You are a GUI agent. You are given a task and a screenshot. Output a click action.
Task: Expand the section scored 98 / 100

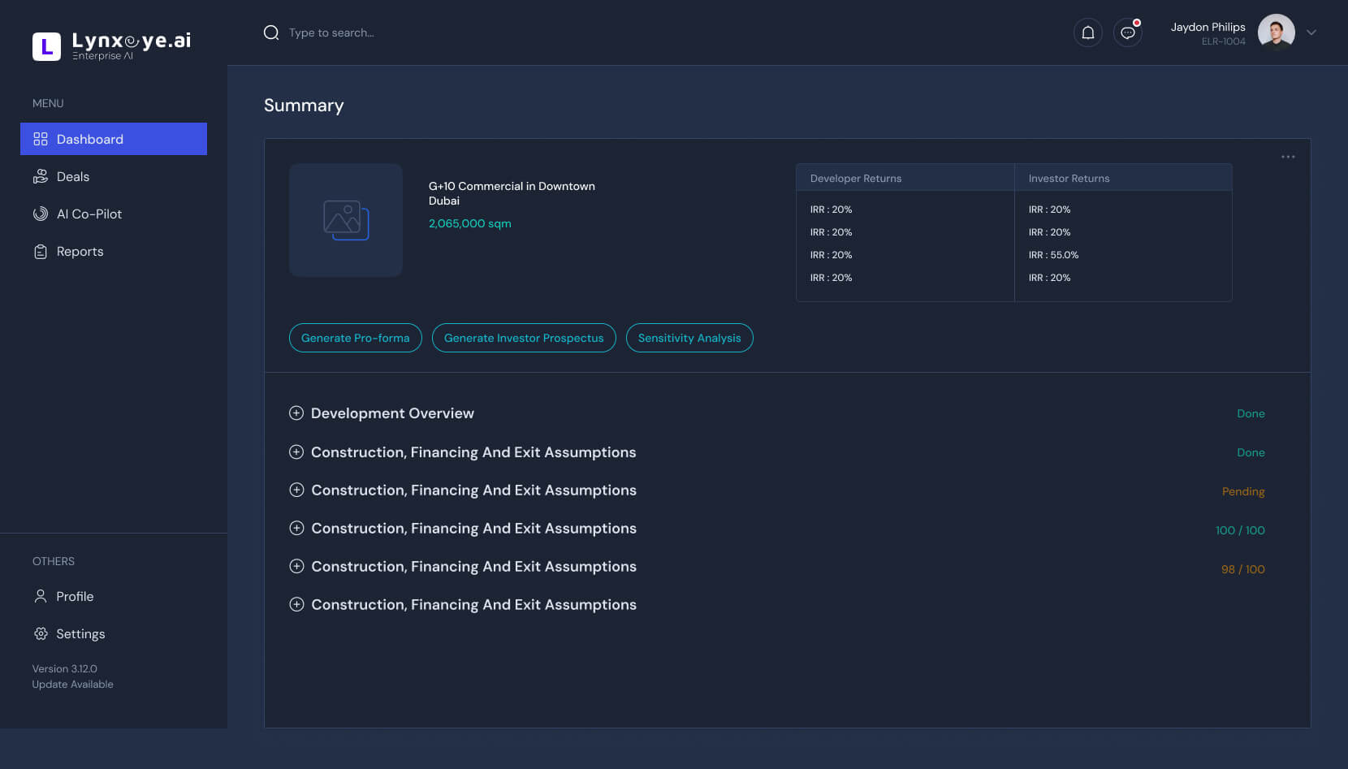click(296, 566)
